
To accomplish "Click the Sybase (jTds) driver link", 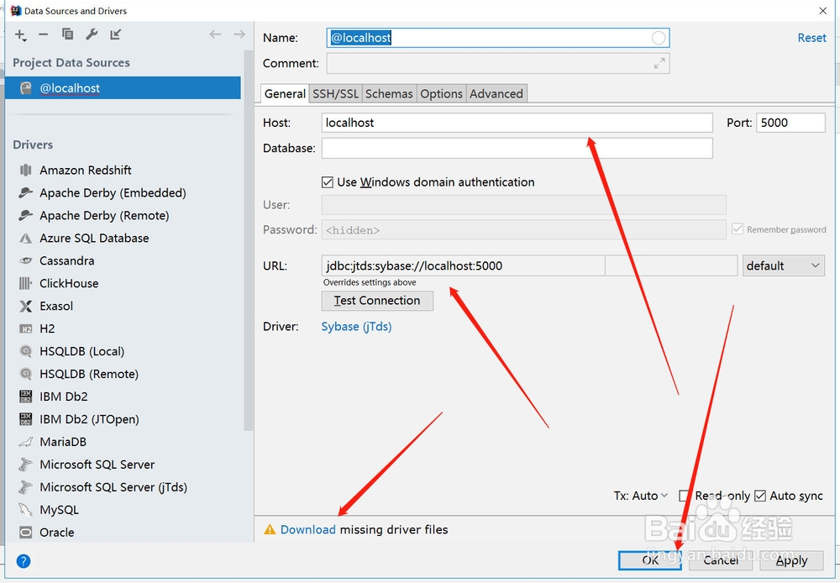I will [356, 326].
